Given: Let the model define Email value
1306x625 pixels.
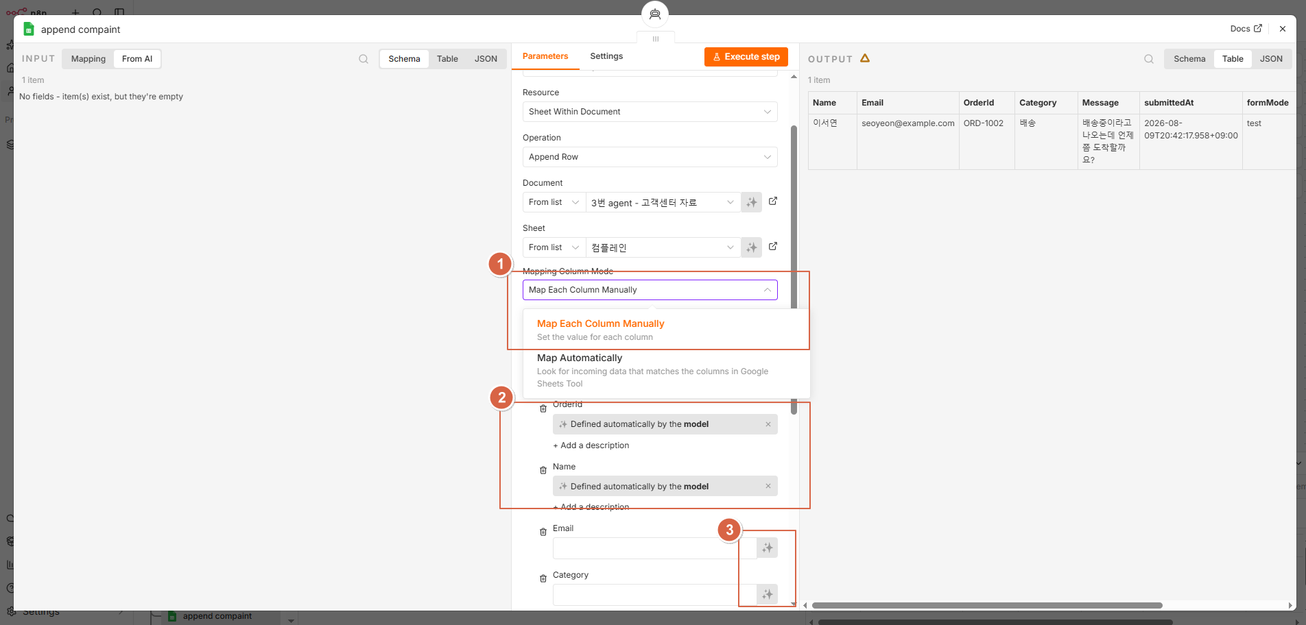Looking at the screenshot, I should tap(768, 548).
